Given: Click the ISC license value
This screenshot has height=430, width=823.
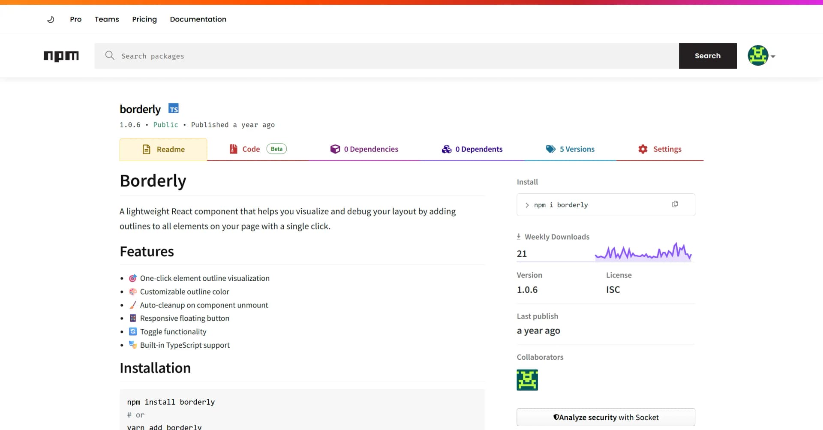Looking at the screenshot, I should (613, 290).
